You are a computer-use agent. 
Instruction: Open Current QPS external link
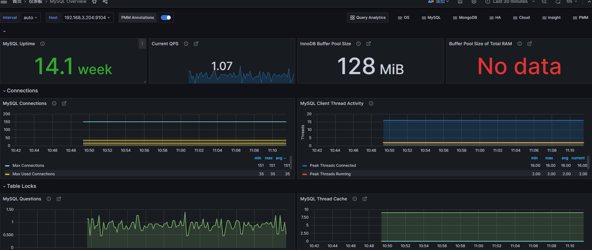tap(196, 44)
